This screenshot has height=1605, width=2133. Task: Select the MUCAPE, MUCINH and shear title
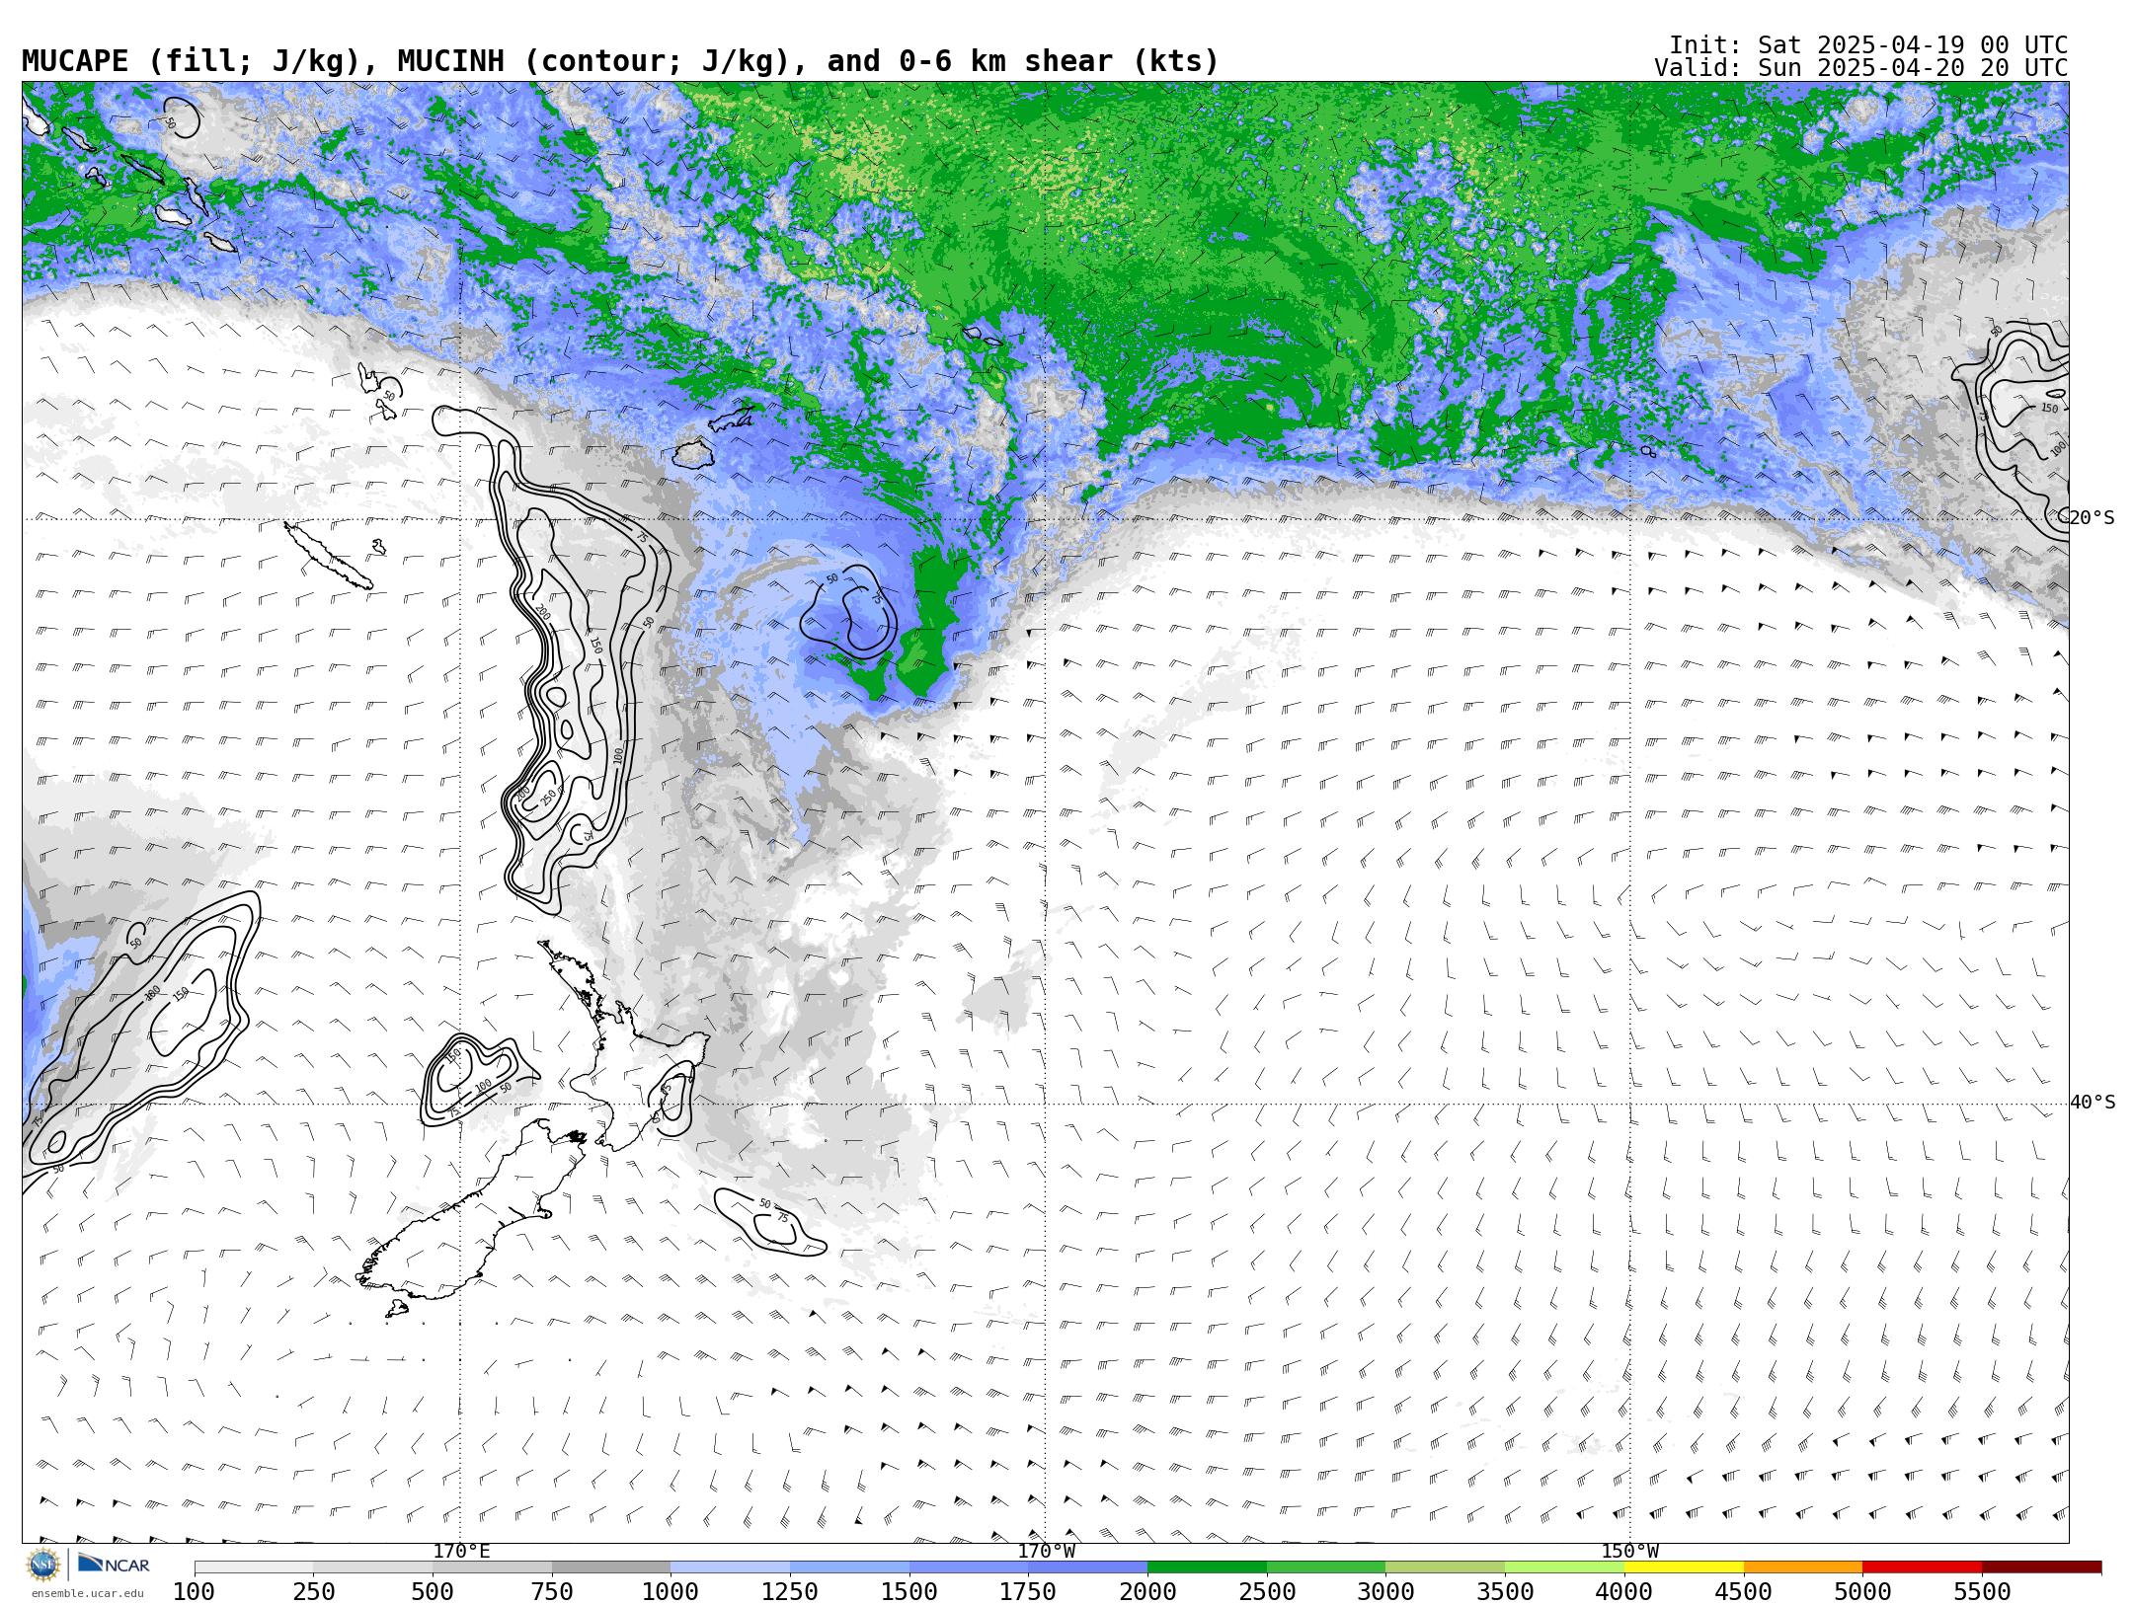(x=620, y=61)
